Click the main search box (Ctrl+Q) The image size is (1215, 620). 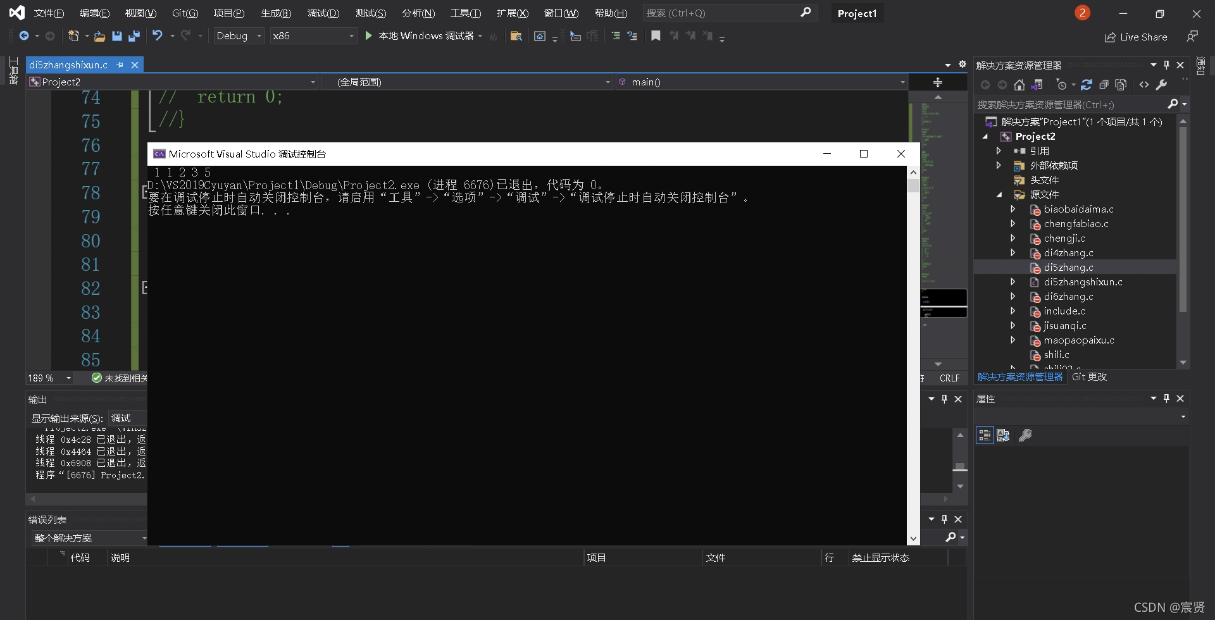[729, 13]
